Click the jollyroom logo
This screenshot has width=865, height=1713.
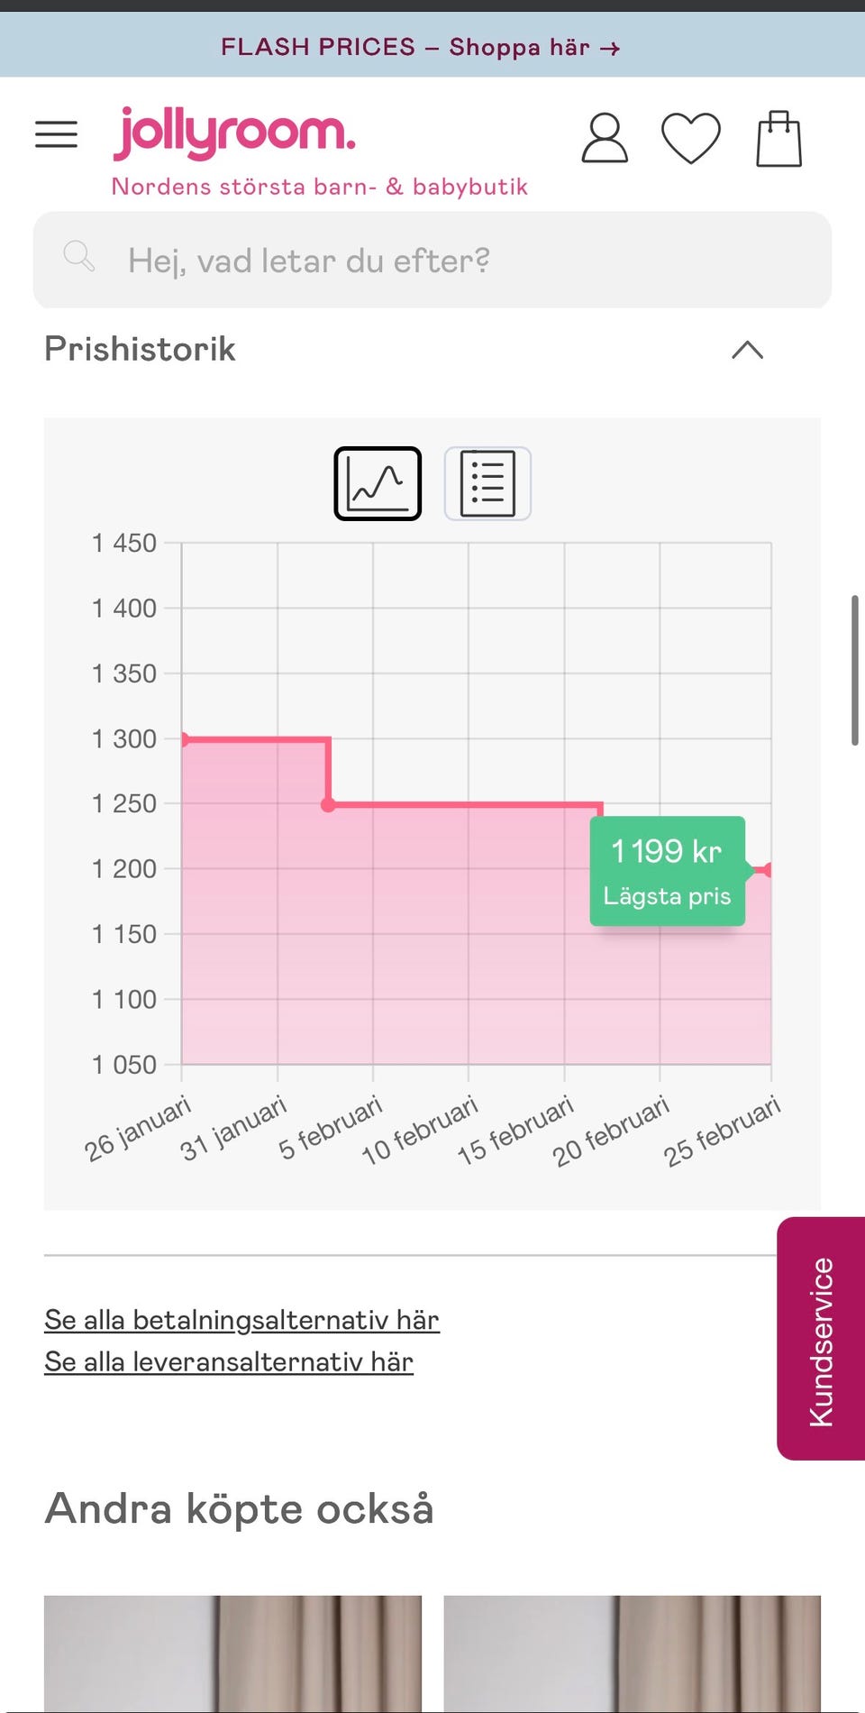[234, 133]
